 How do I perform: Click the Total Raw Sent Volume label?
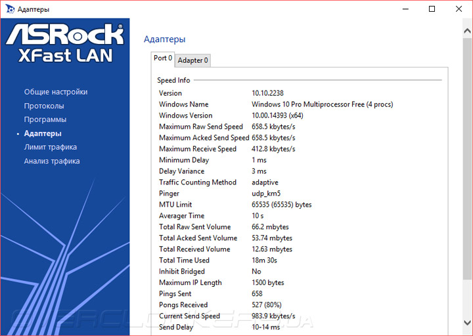tap(195, 227)
